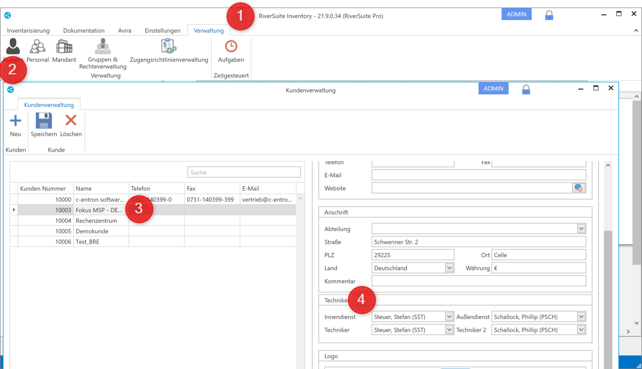The height and width of the screenshot is (369, 642).
Task: Select the Test_BRE customer row
Action: pos(153,241)
